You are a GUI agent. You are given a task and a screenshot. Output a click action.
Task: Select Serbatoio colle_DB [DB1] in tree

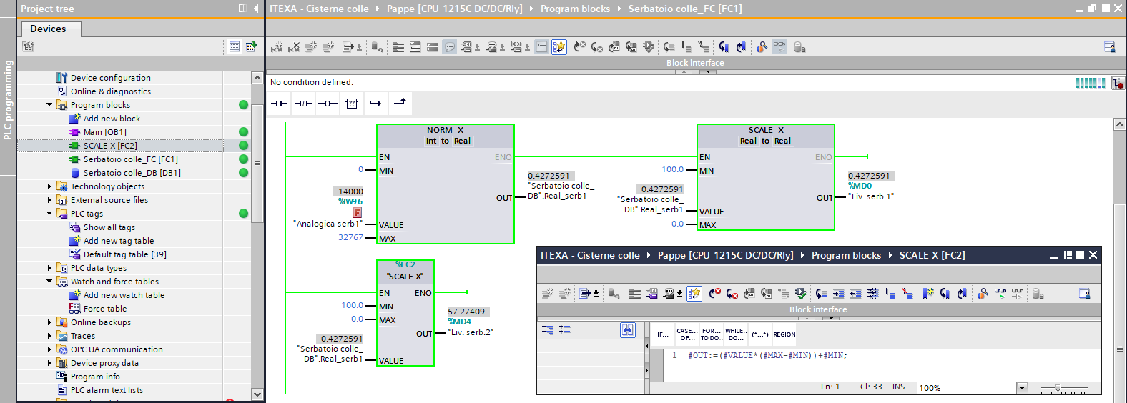(x=132, y=173)
